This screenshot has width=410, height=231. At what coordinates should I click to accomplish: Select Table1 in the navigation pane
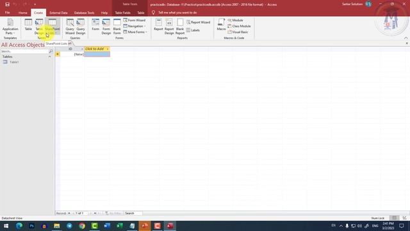point(14,62)
